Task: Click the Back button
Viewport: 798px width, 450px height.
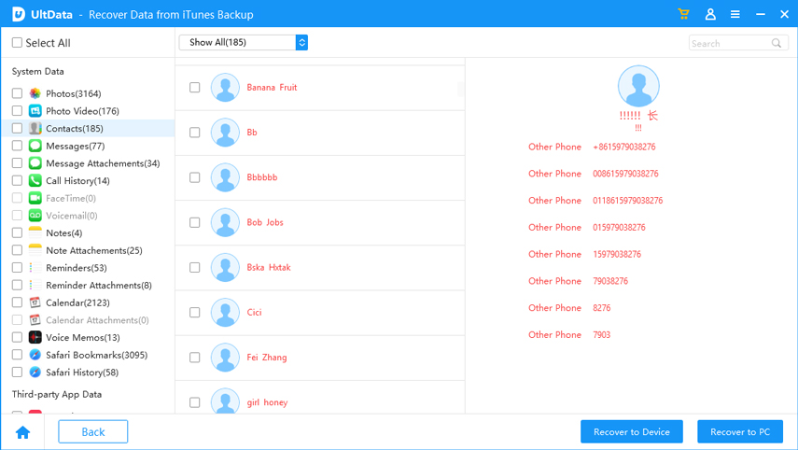Action: click(x=93, y=431)
